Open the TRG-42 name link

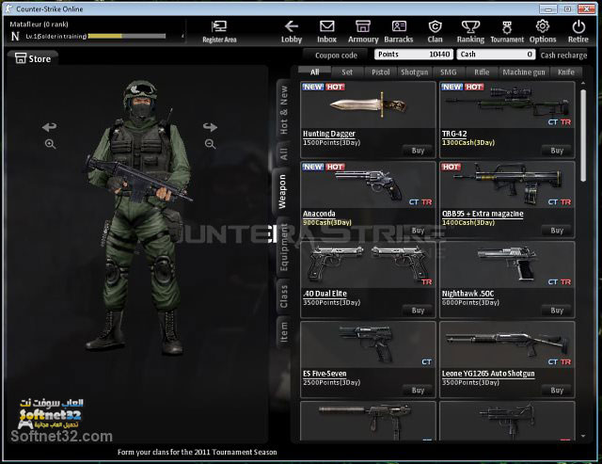[x=454, y=134]
